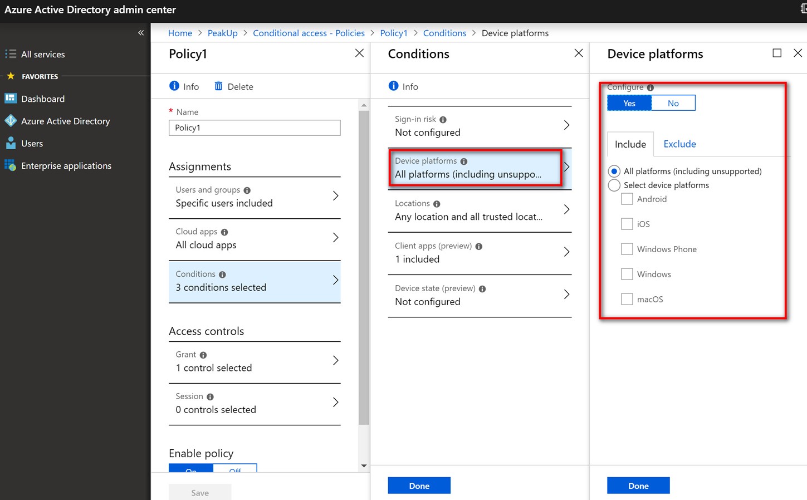The width and height of the screenshot is (807, 500).
Task: Expand Users and groups assignment row
Action: (x=255, y=197)
